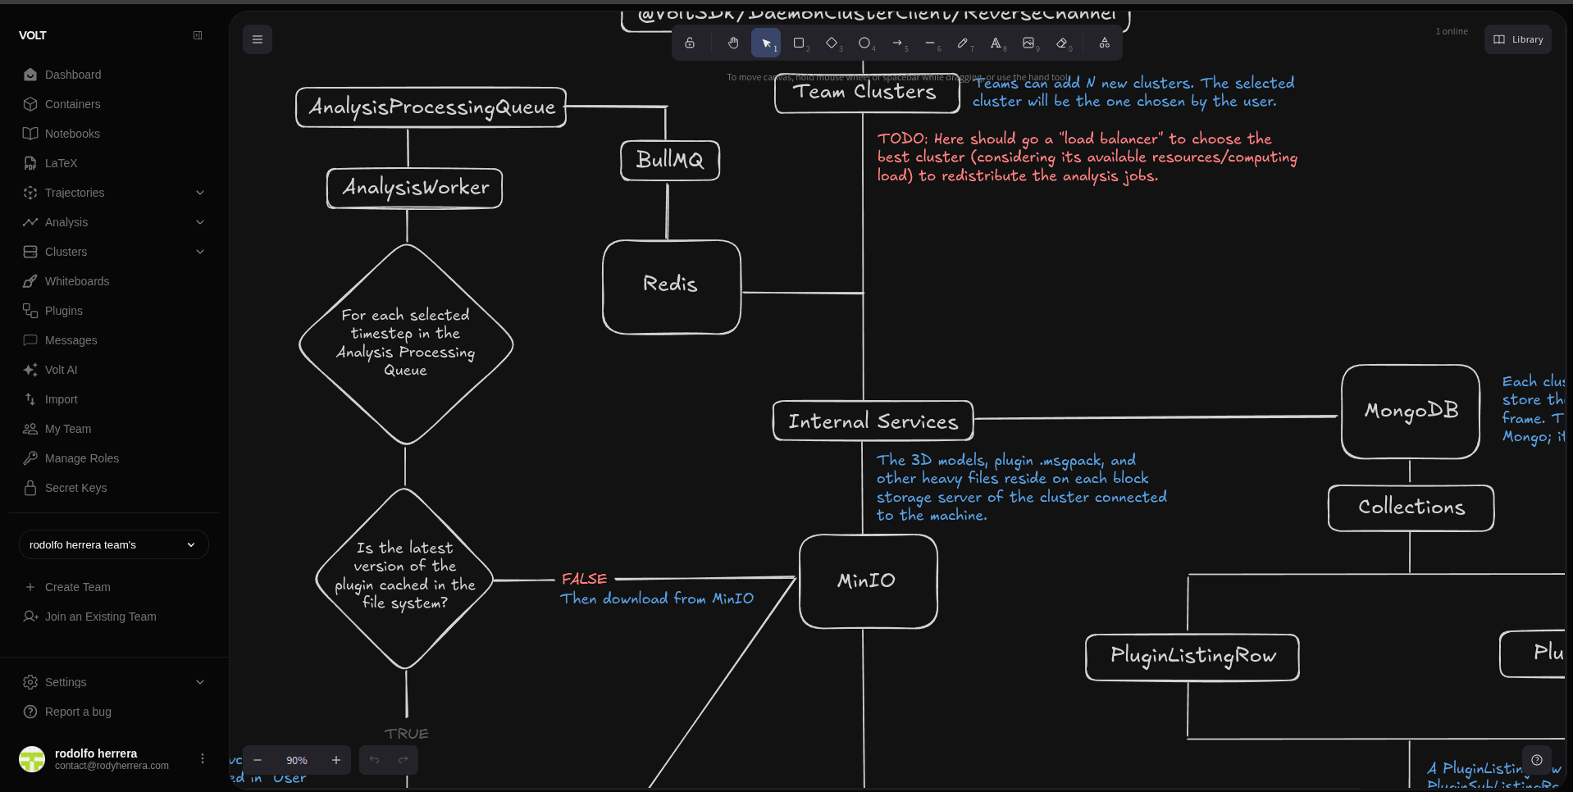Zoom in with the plus button
1573x792 pixels.
pos(335,760)
